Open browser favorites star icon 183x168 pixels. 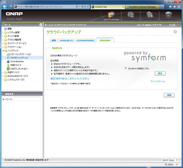[x=175, y=7]
